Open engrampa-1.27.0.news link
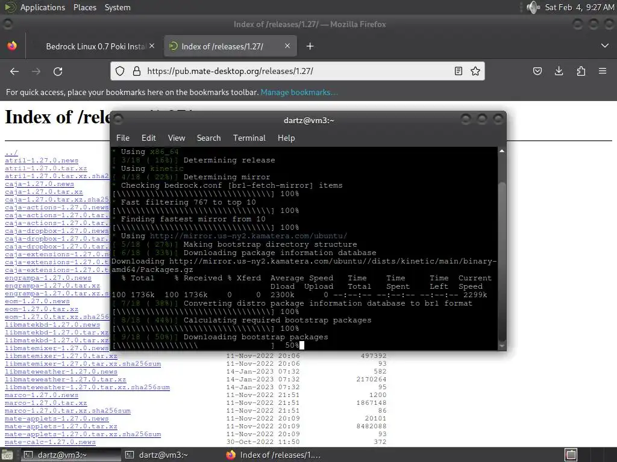The image size is (617, 462). click(x=48, y=278)
